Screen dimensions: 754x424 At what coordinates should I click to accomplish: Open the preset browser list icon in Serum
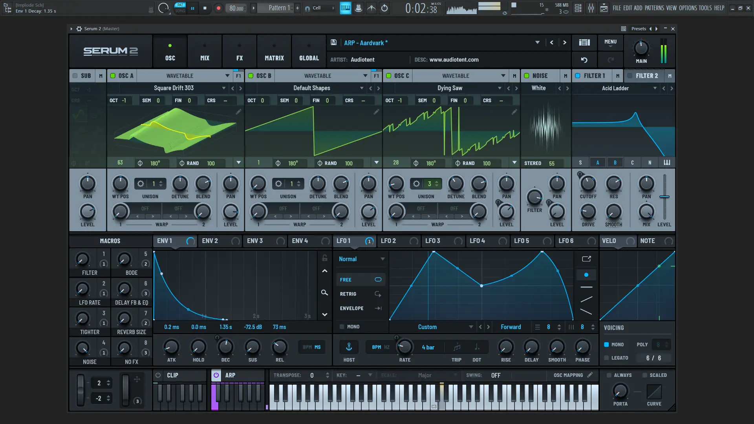coord(584,42)
